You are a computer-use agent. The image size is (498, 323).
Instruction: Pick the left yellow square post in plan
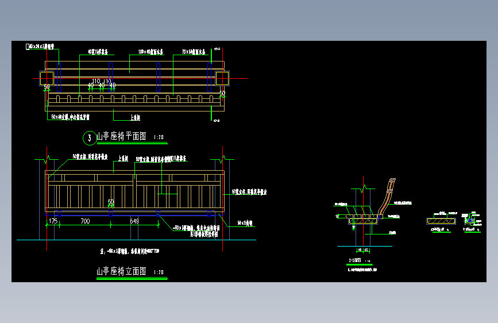point(47,79)
